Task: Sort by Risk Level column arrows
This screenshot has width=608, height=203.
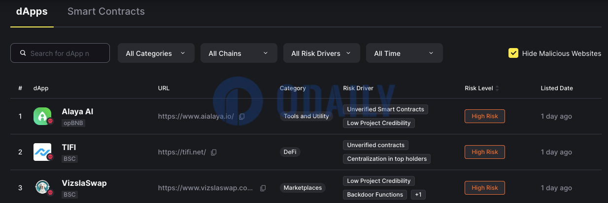Action: (x=497, y=88)
